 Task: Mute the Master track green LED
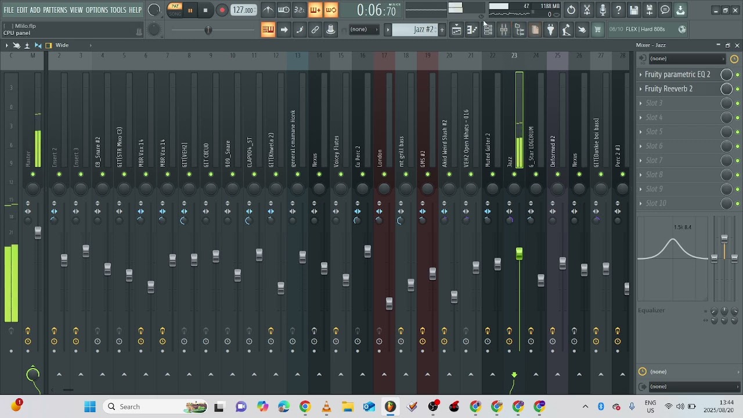click(x=33, y=174)
